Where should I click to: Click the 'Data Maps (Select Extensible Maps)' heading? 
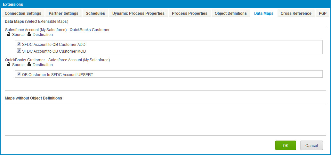click(x=36, y=22)
